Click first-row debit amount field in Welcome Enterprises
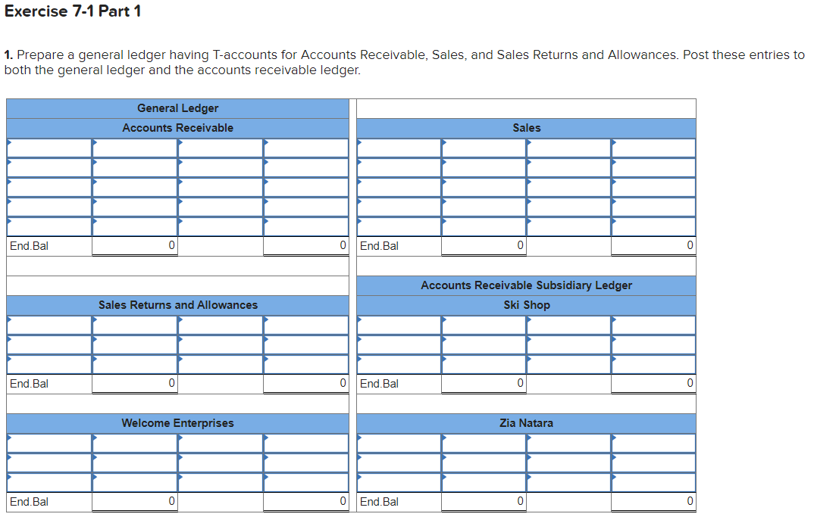Viewport: 814px width, 517px height. (x=135, y=444)
